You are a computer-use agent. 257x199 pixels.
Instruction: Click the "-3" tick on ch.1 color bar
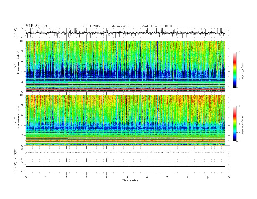[x=239, y=52]
